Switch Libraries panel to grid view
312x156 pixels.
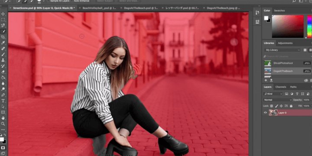[x=305, y=50]
